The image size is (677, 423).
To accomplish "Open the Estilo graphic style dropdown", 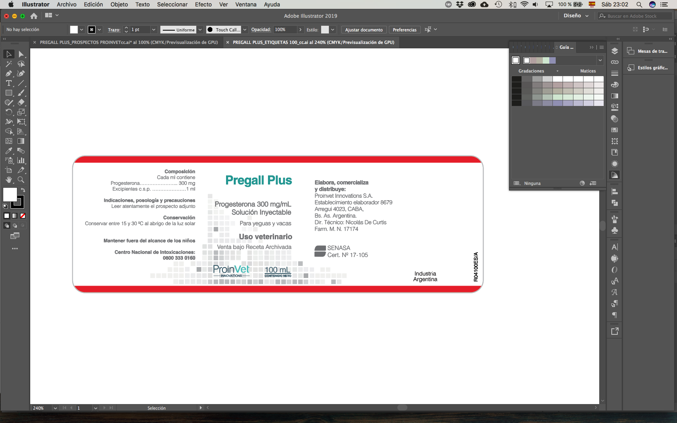I will click(333, 29).
